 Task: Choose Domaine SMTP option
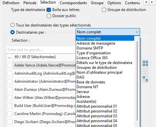pyautogui.click(x=105, y=48)
